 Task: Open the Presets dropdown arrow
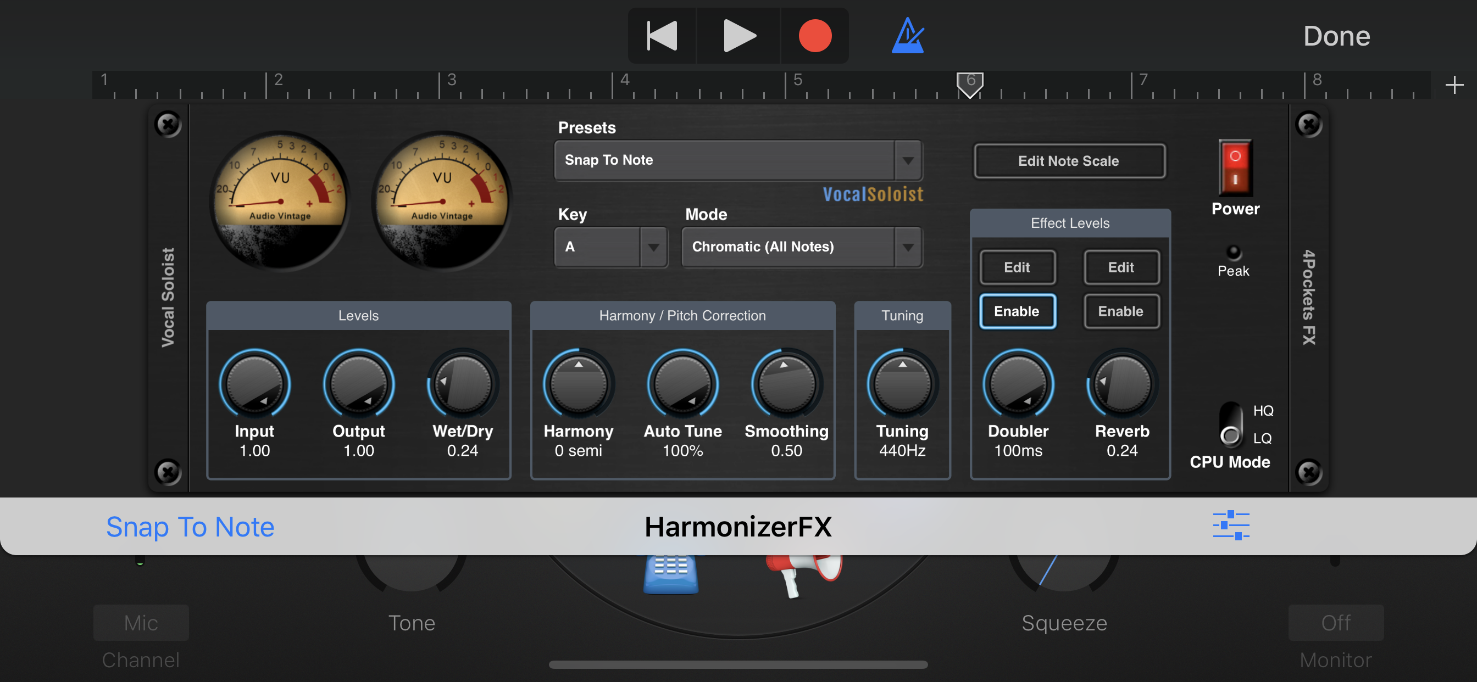click(x=908, y=160)
